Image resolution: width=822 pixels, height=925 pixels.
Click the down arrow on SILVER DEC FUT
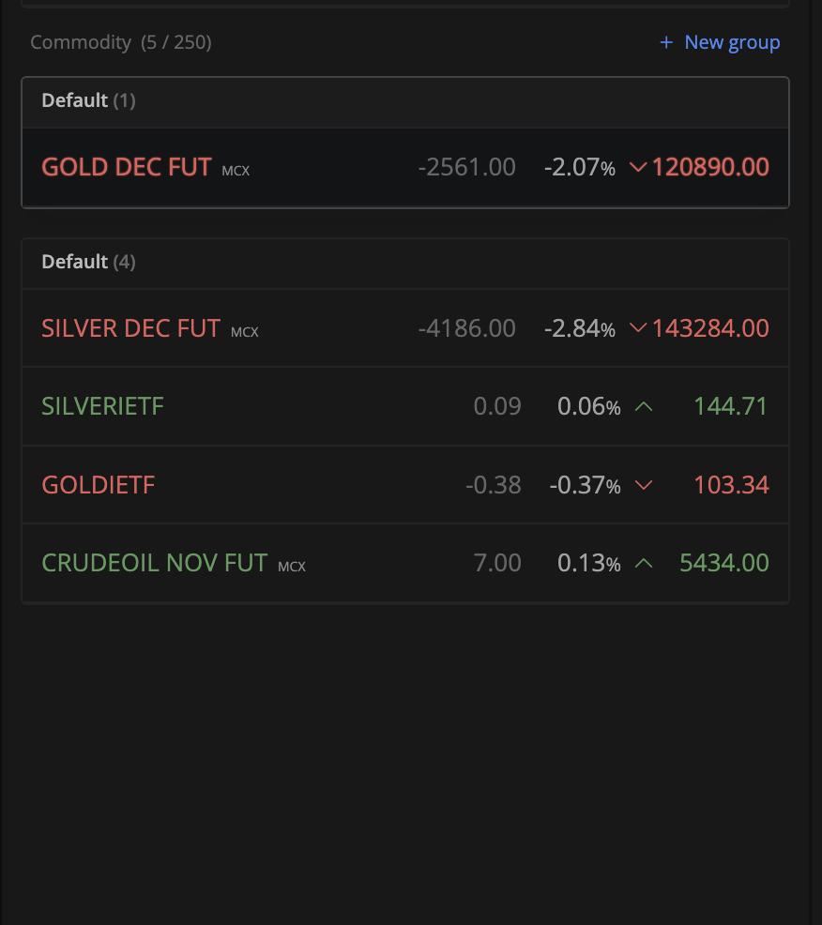click(638, 328)
